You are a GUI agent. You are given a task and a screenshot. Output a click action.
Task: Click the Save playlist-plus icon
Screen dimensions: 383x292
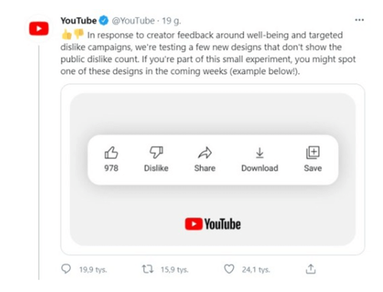pyautogui.click(x=313, y=153)
